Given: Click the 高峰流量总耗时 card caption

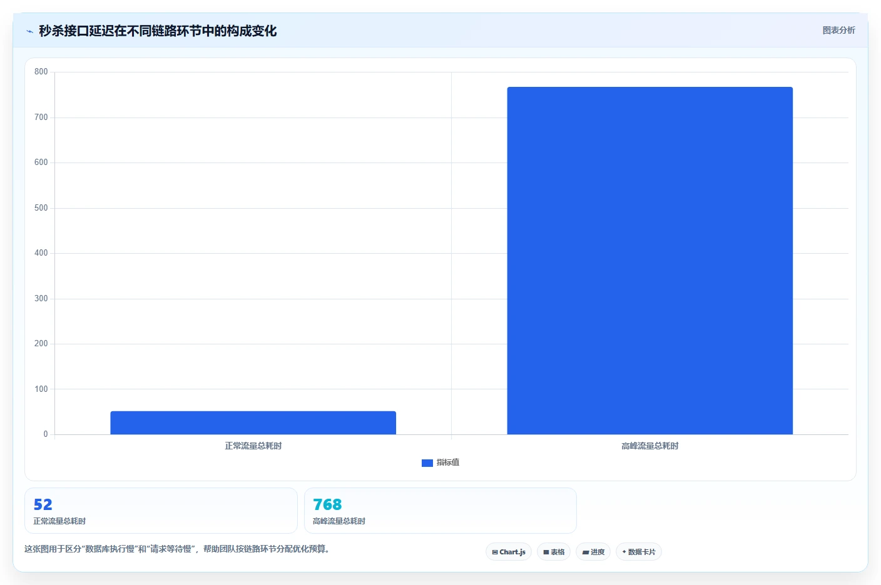Looking at the screenshot, I should click(339, 521).
